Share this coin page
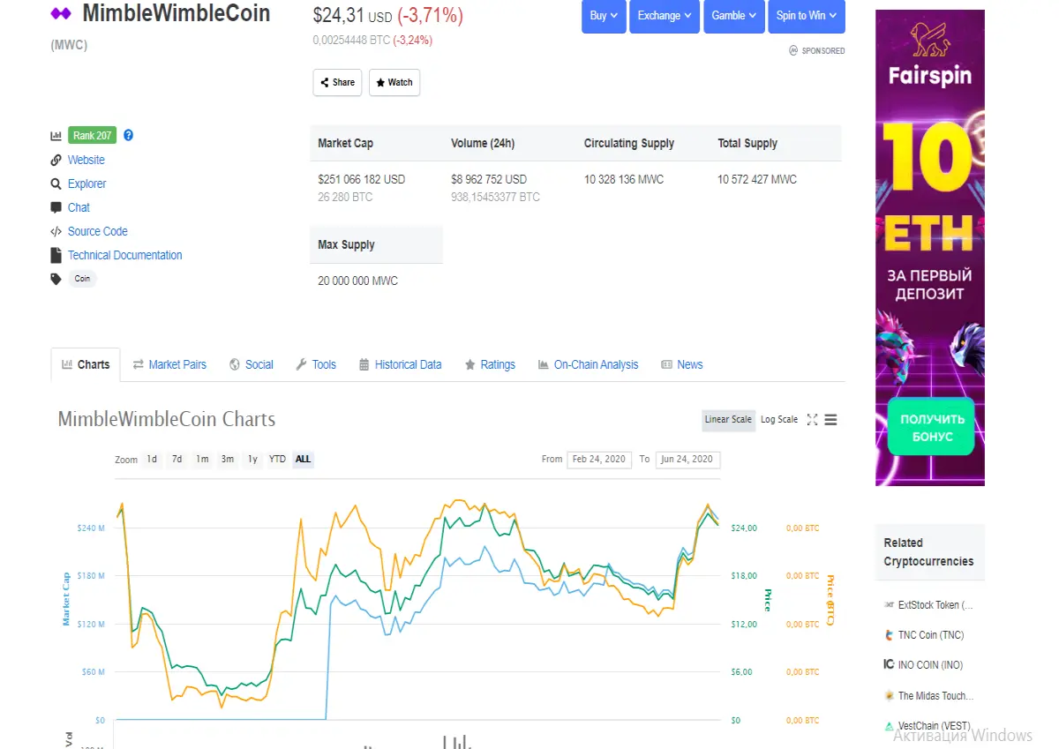 point(337,82)
